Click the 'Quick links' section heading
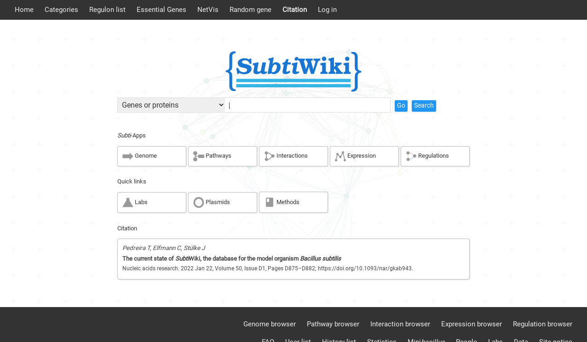 [x=132, y=182]
